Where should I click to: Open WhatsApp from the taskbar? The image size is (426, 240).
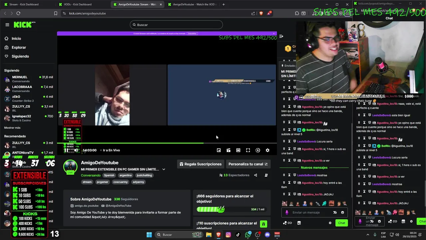(x=248, y=235)
